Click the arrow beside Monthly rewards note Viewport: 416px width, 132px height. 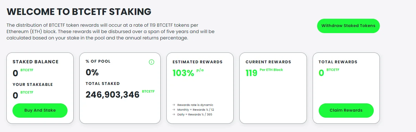(174, 110)
